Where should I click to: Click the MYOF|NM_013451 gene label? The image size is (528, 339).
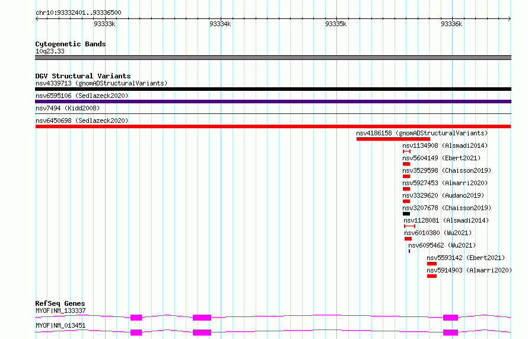[x=61, y=325]
